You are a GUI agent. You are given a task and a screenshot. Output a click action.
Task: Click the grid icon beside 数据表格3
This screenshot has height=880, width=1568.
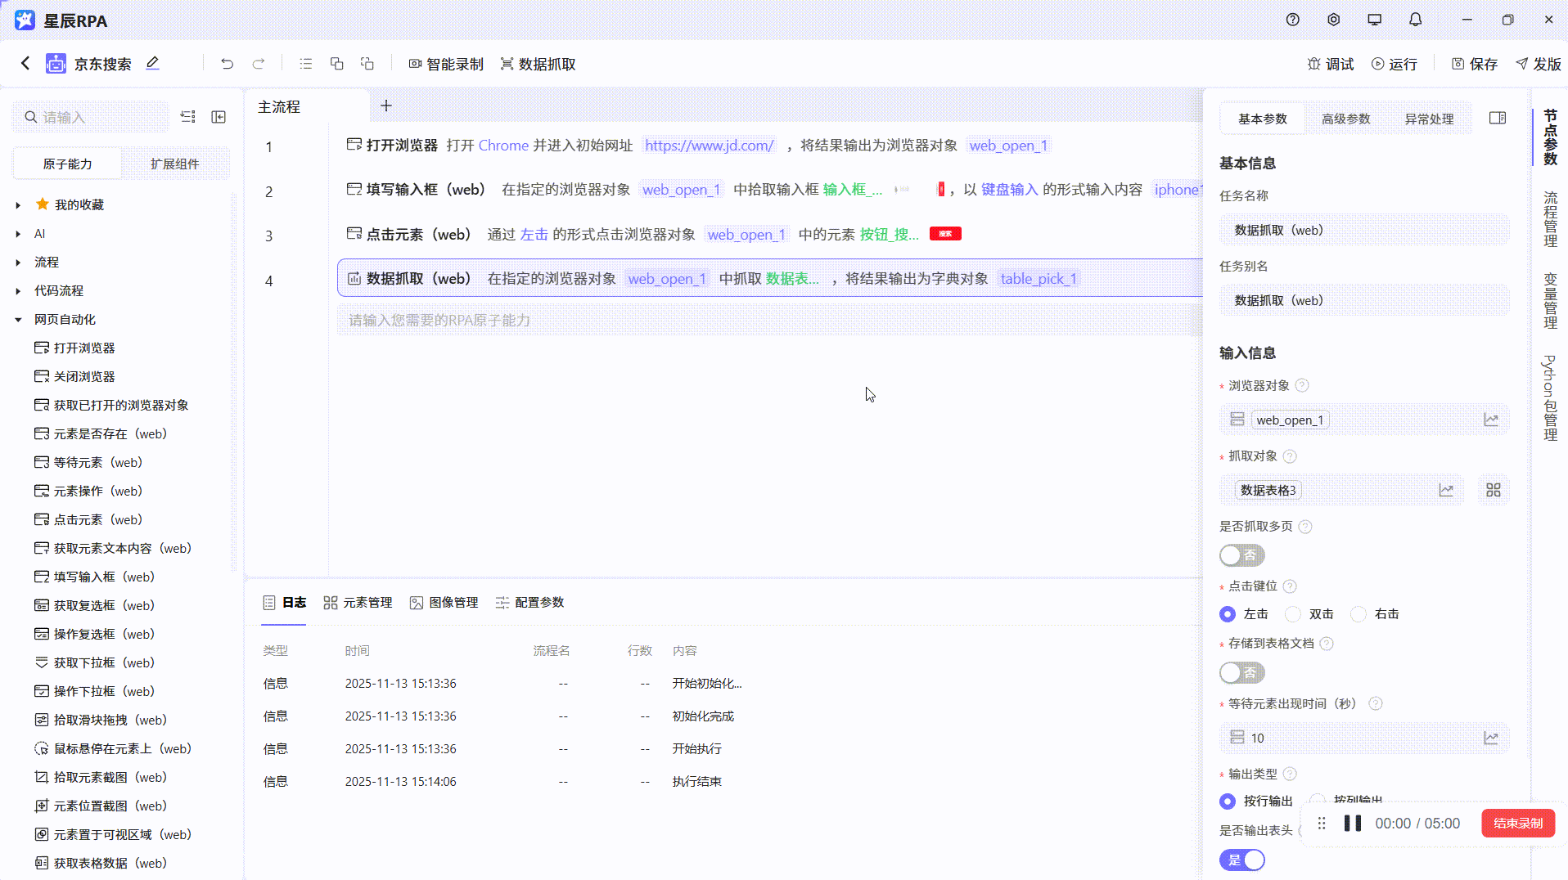[x=1494, y=490]
